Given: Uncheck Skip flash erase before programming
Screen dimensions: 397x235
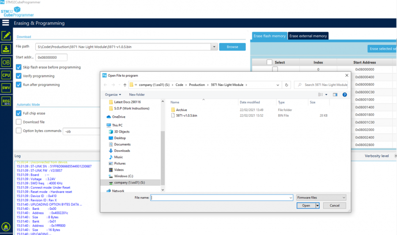Looking at the screenshot, I should 19,67.
